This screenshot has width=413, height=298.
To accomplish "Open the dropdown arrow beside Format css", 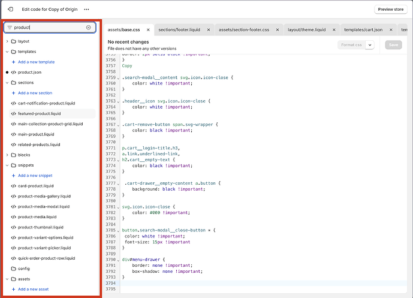I will (370, 44).
